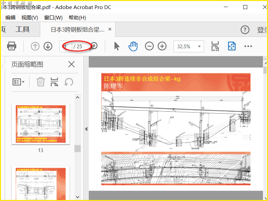Go to next page with down arrow
268x201 pixels.
coord(48,46)
